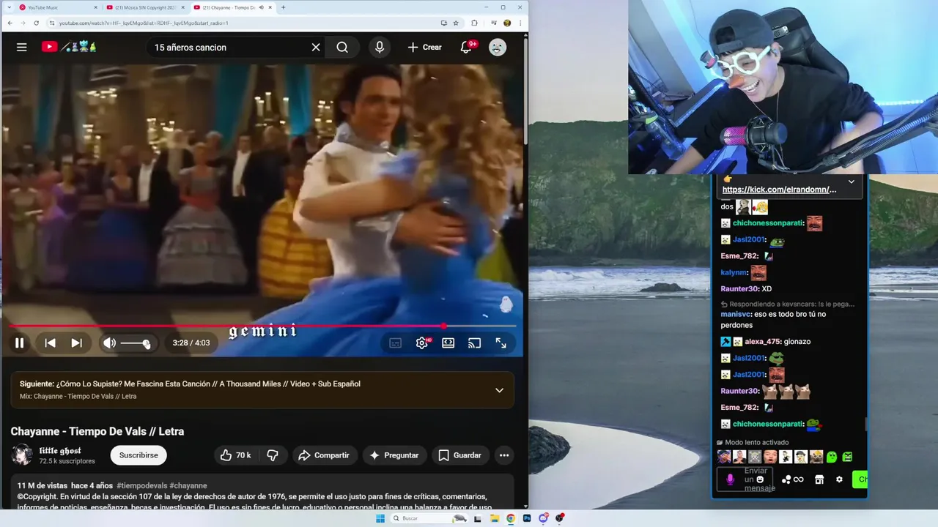The width and height of the screenshot is (938, 527).
Task: Enter fullscreen on the video player
Action: (501, 343)
